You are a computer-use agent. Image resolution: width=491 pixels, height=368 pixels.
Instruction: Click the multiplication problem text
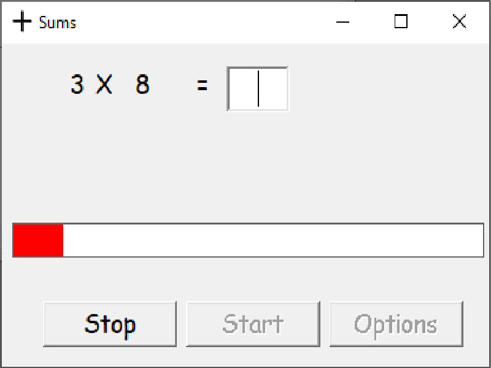109,85
